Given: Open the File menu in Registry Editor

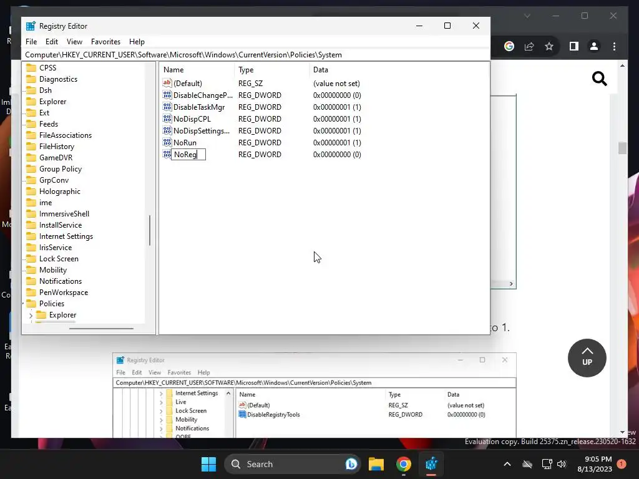Looking at the screenshot, I should pyautogui.click(x=31, y=42).
